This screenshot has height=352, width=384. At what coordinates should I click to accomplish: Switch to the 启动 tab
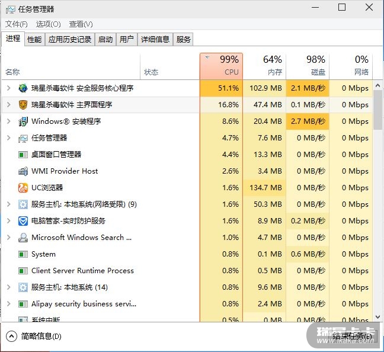(105, 39)
